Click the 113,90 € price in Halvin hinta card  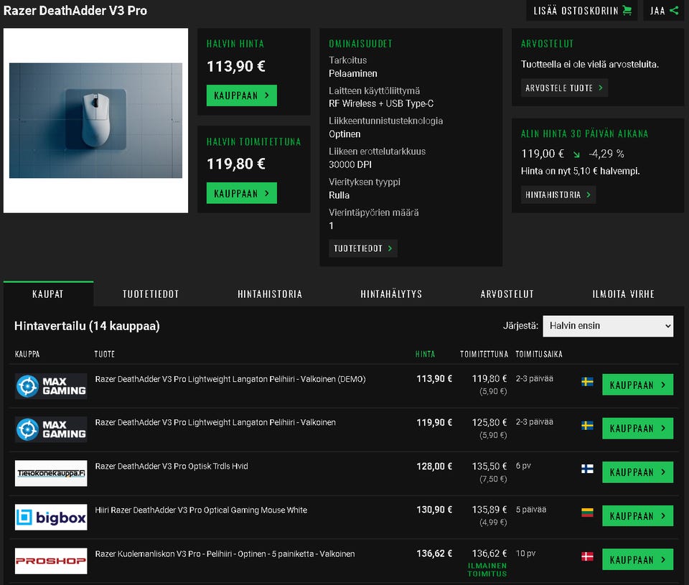236,66
